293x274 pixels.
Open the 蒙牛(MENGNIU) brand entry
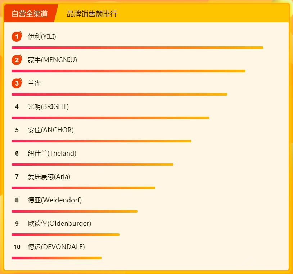[52, 60]
